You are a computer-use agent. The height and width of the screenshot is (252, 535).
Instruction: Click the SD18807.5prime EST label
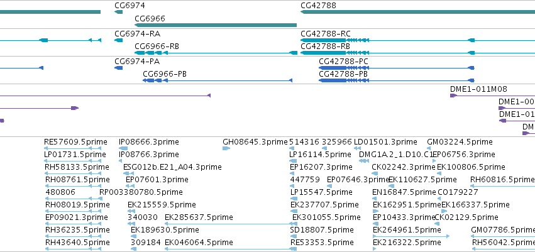coord(321,230)
